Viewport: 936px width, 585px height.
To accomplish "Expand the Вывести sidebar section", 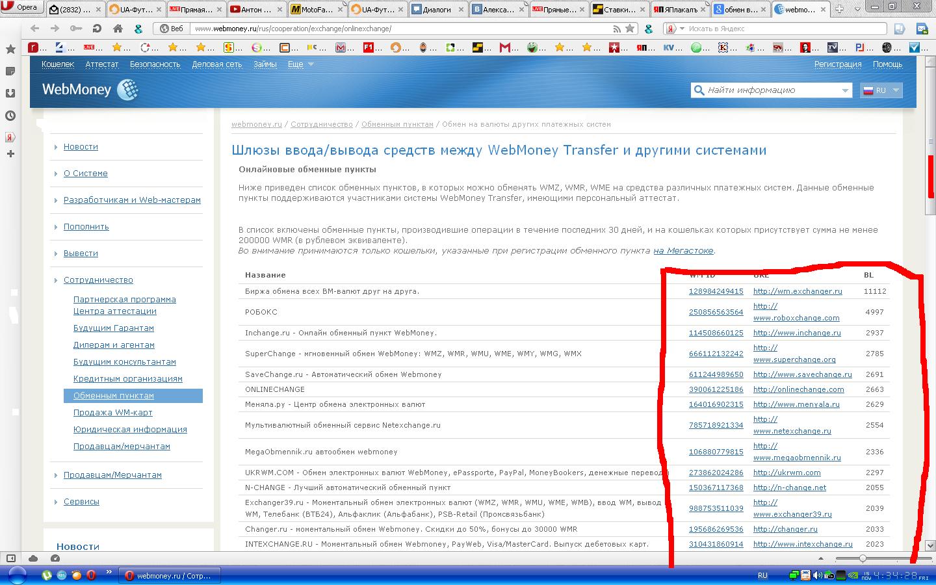I will pyautogui.click(x=81, y=253).
